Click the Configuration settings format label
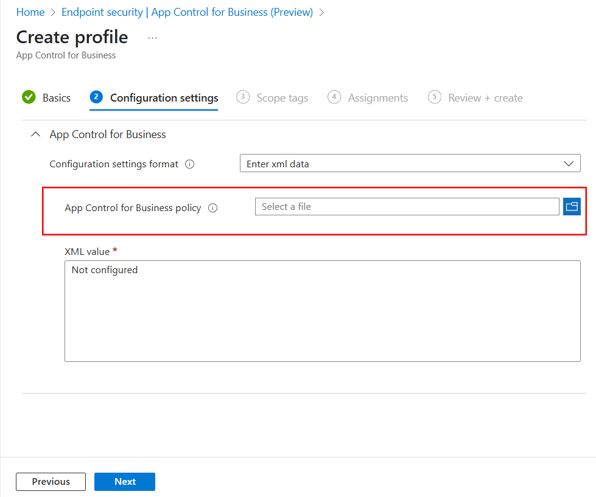The image size is (596, 497). tap(114, 164)
